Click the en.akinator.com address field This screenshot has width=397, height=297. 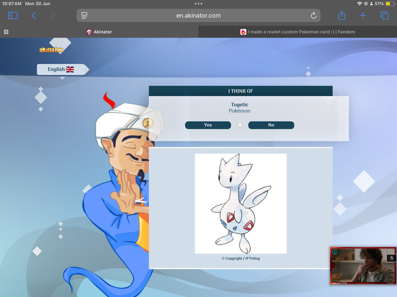point(199,16)
